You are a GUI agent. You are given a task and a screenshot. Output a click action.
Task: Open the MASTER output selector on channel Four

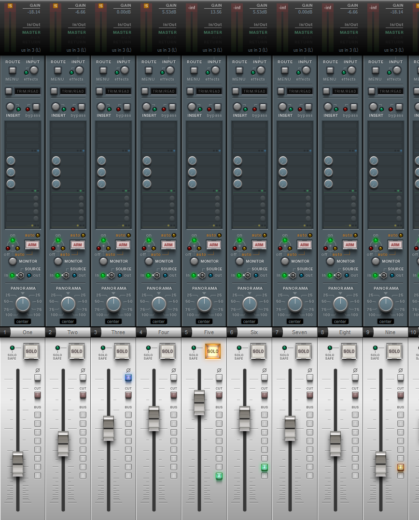(x=168, y=32)
